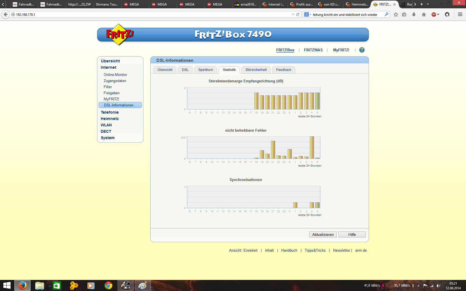Open Windows Store taskbar icon
The width and height of the screenshot is (466, 291).
tap(57, 285)
